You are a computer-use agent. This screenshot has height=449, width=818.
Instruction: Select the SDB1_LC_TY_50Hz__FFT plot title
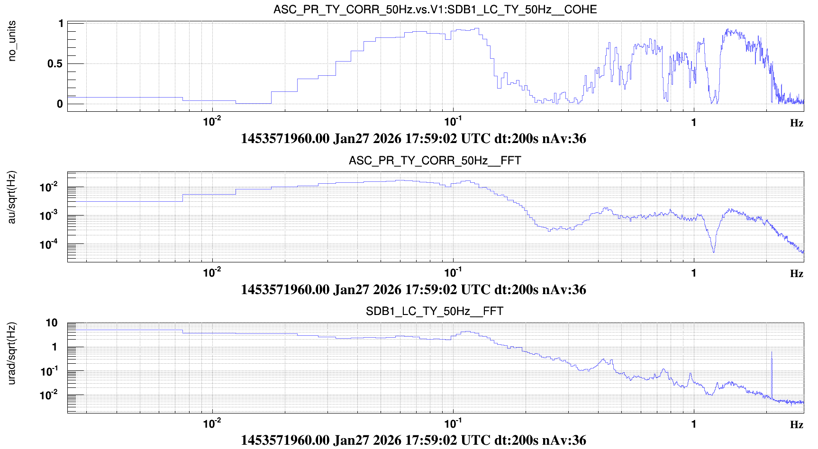(x=435, y=311)
